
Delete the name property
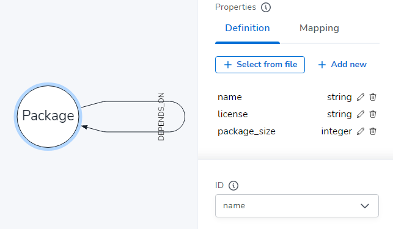(373, 97)
